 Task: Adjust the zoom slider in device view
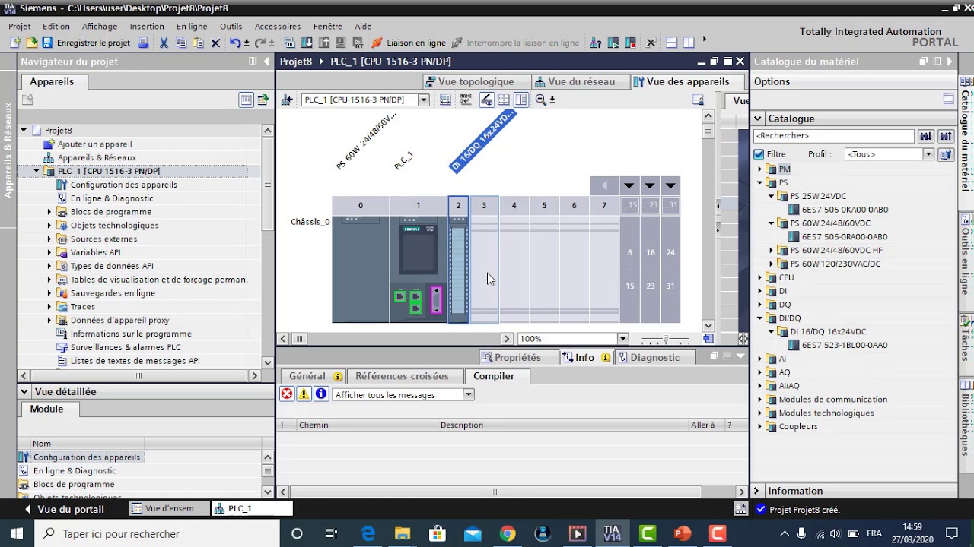[x=666, y=339]
